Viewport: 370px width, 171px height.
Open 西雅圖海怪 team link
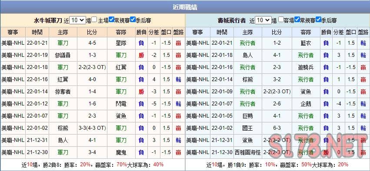[x=247, y=152]
